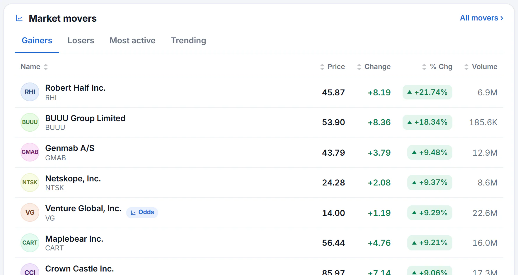Click the +3.79 change value

[379, 153]
